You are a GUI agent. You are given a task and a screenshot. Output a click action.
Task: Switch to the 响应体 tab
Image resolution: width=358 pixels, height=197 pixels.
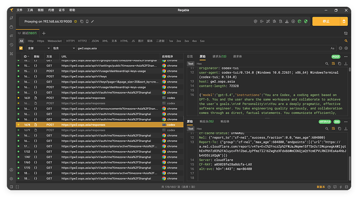225,121
